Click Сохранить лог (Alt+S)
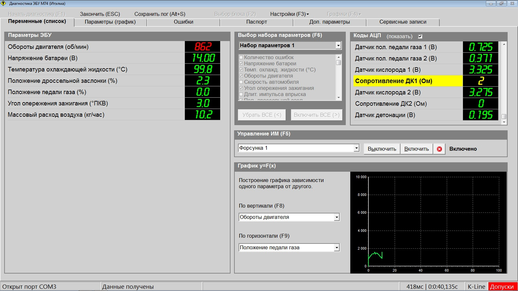The image size is (518, 291). pos(160,14)
